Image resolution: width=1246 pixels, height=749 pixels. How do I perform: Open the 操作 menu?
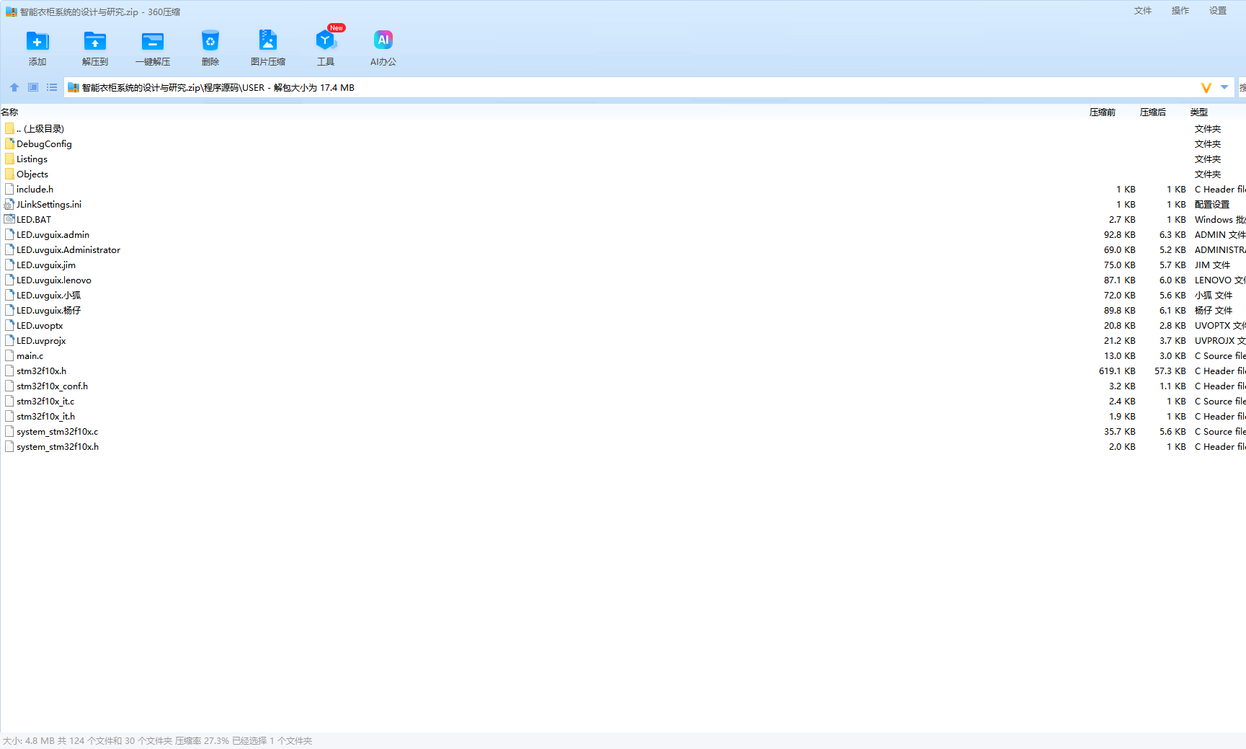click(x=1180, y=11)
